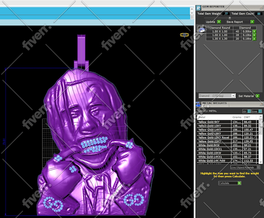Click the 0.50tw weight cell
The image size is (264, 218).
(247, 31)
